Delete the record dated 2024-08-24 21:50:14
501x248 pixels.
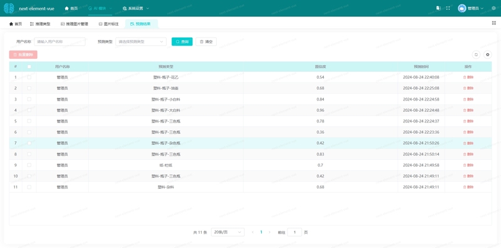(x=468, y=154)
